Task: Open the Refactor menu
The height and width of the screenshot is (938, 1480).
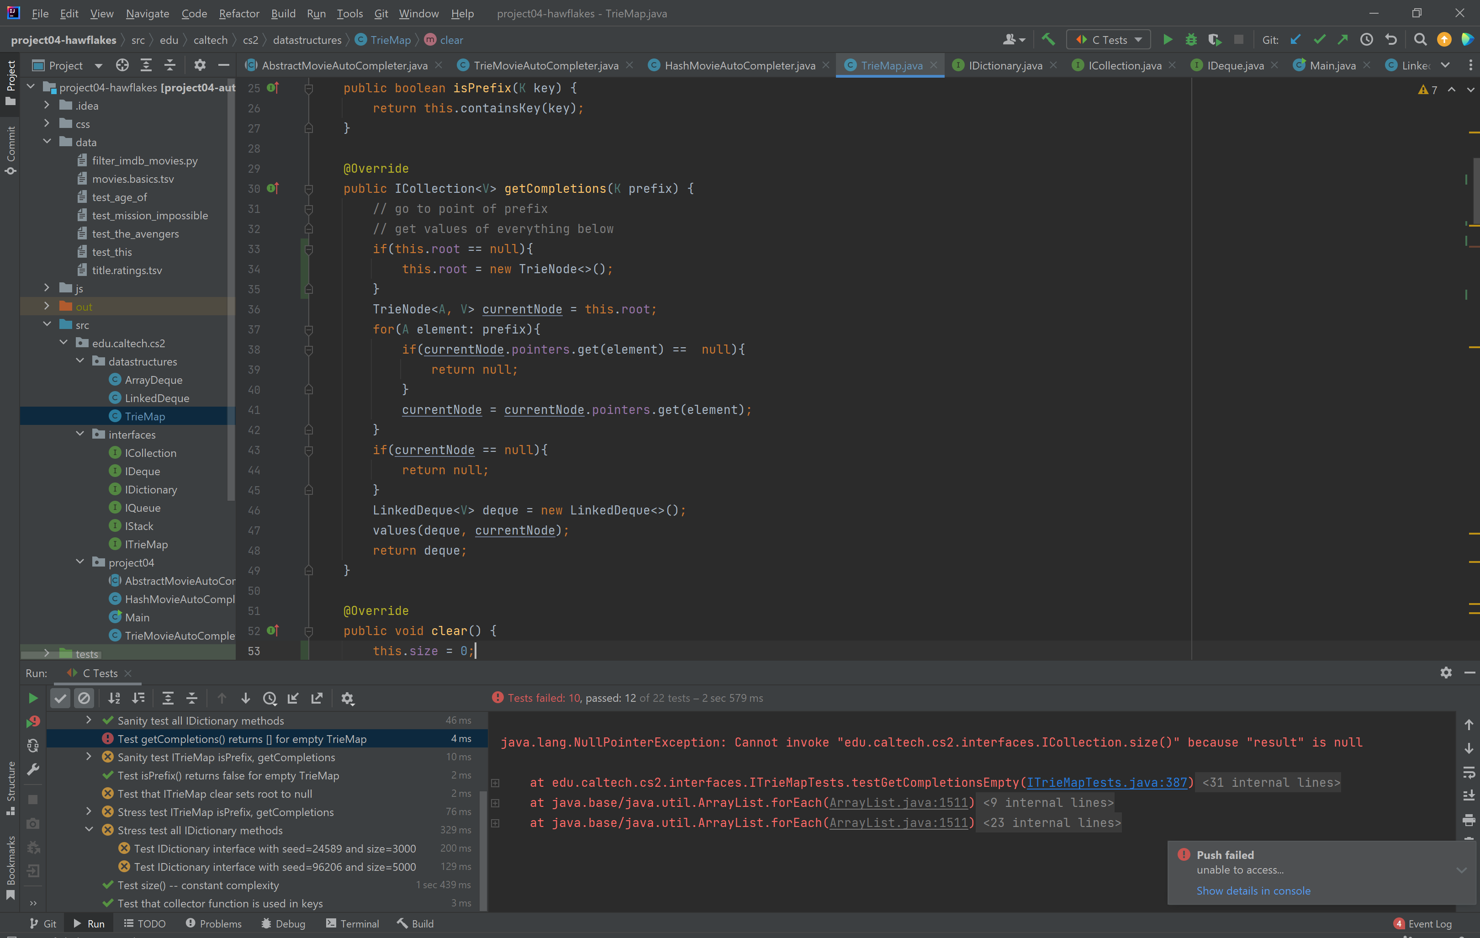Action: point(238,14)
